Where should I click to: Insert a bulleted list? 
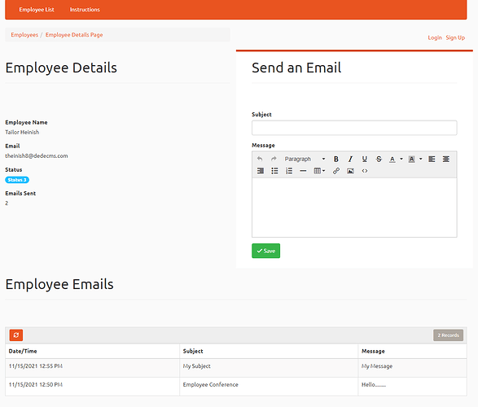[x=274, y=171]
